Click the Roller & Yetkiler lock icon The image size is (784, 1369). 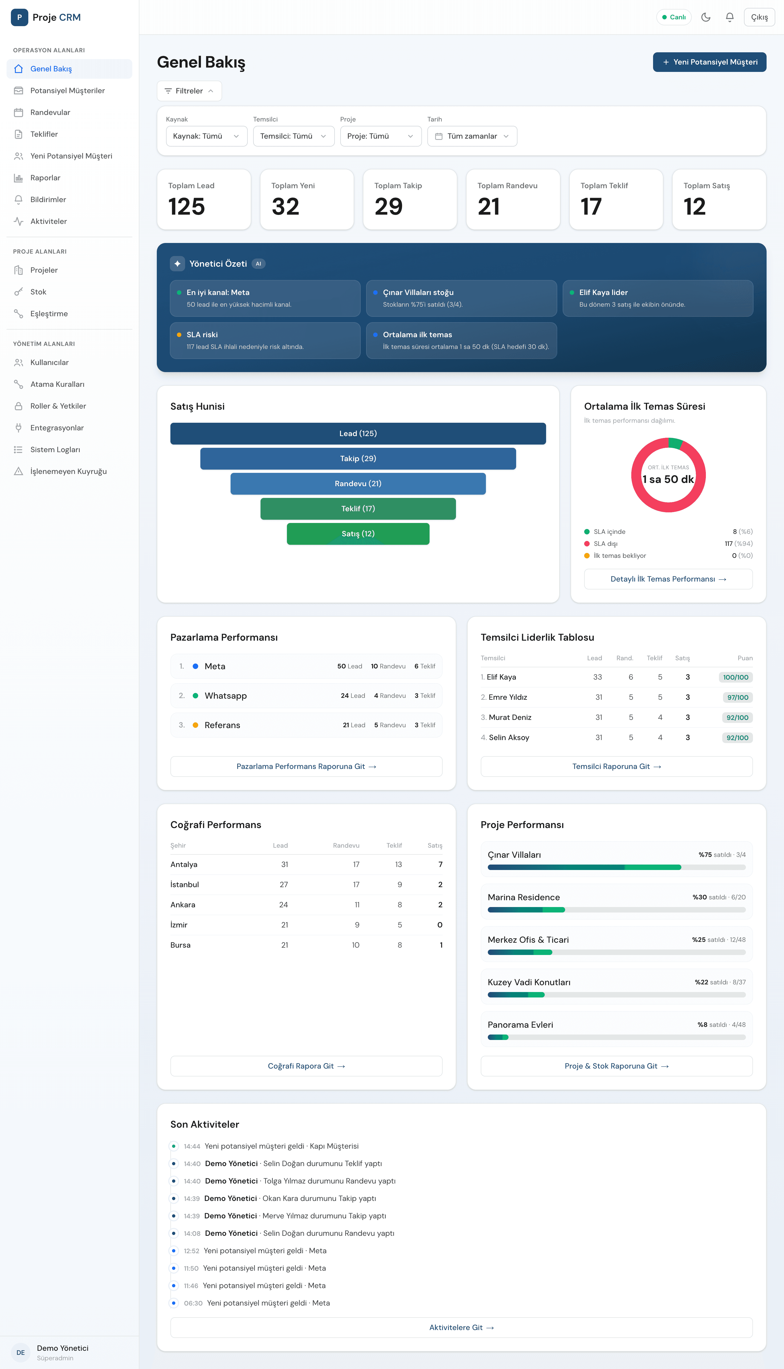tap(18, 406)
